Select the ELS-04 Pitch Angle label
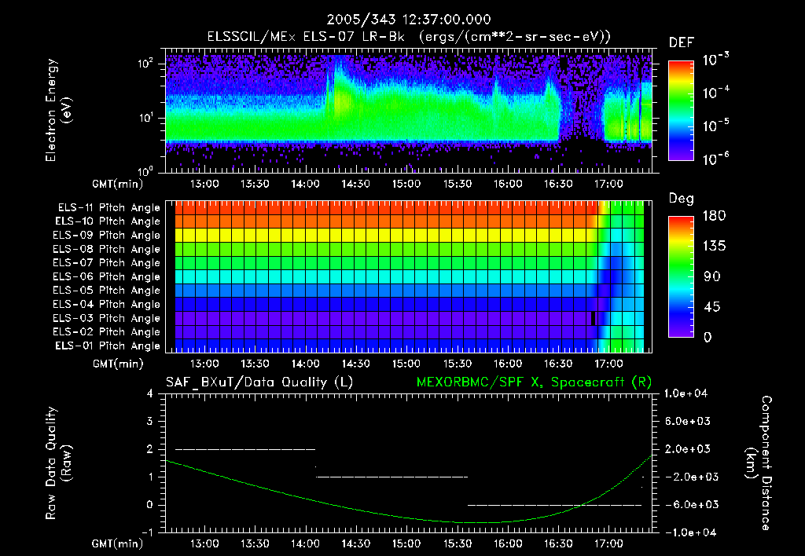The width and height of the screenshot is (805, 556). 107,304
